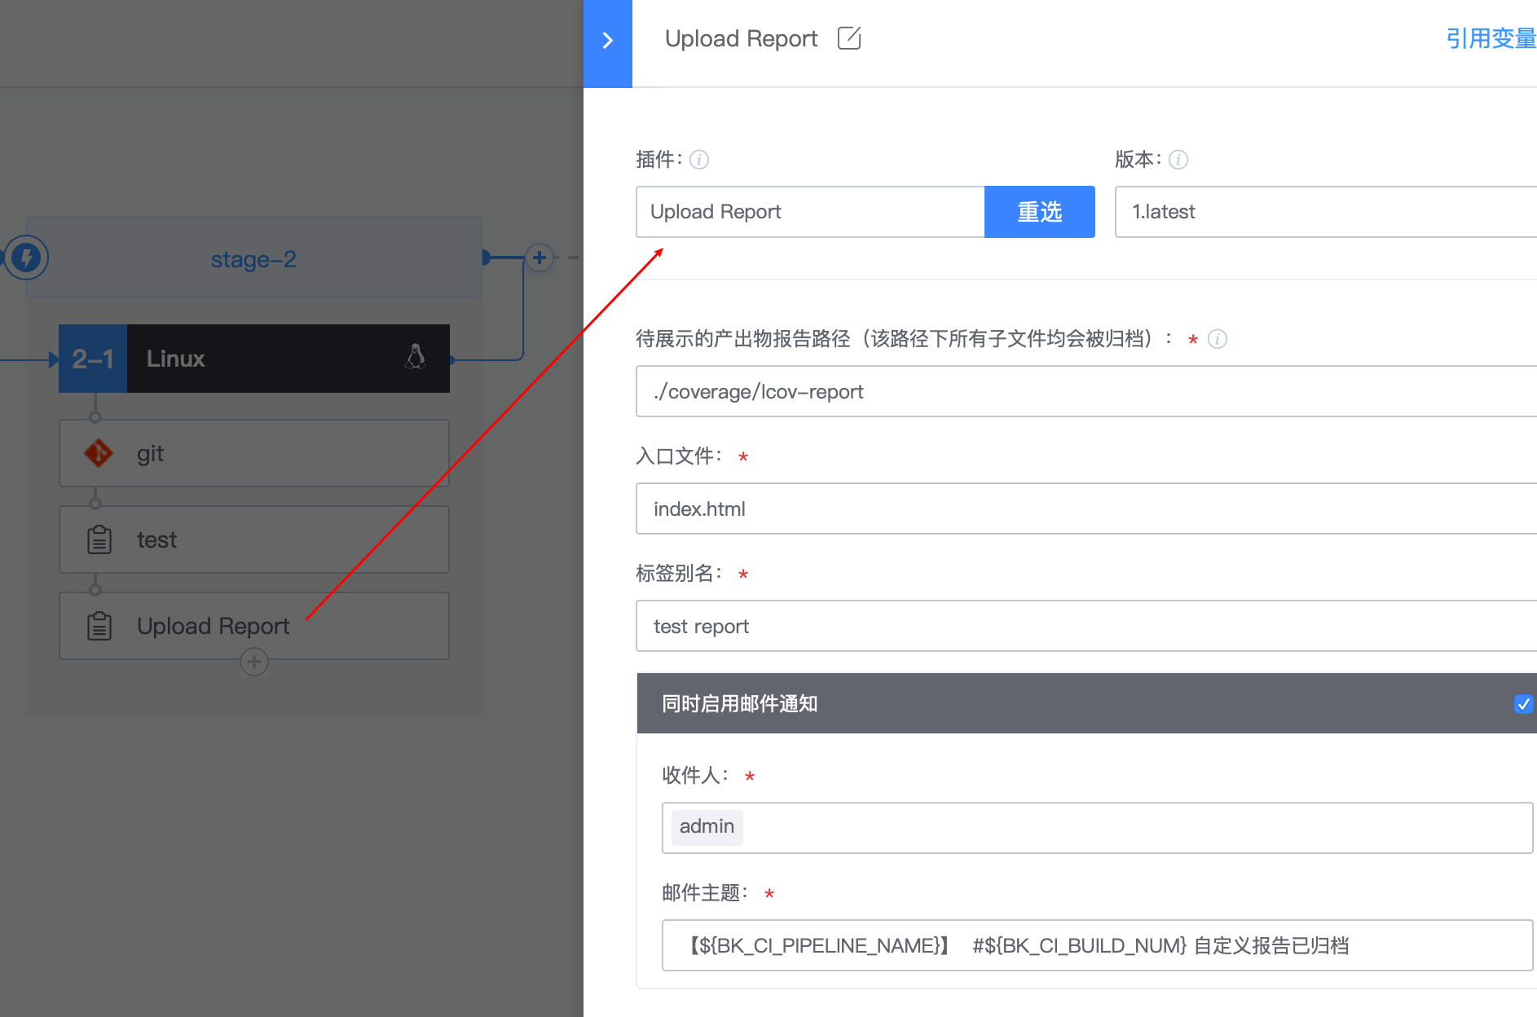Select the git plugin step
This screenshot has width=1537, height=1017.
coord(254,453)
